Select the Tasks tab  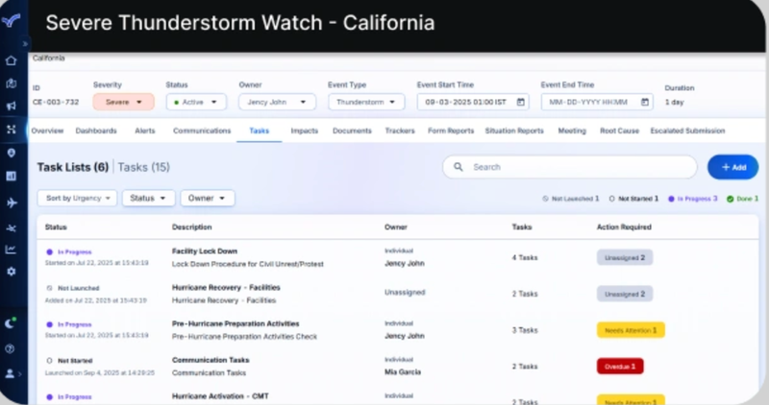pos(259,131)
